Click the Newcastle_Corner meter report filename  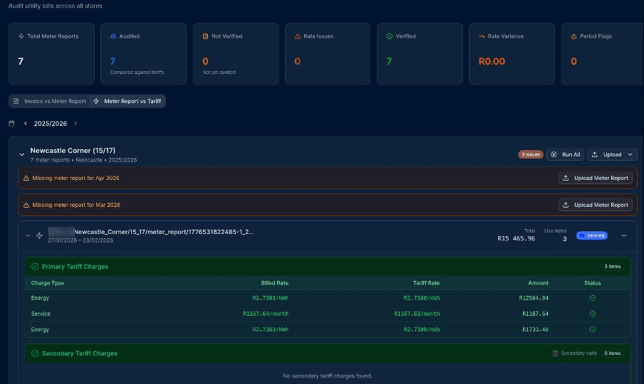[x=151, y=232]
